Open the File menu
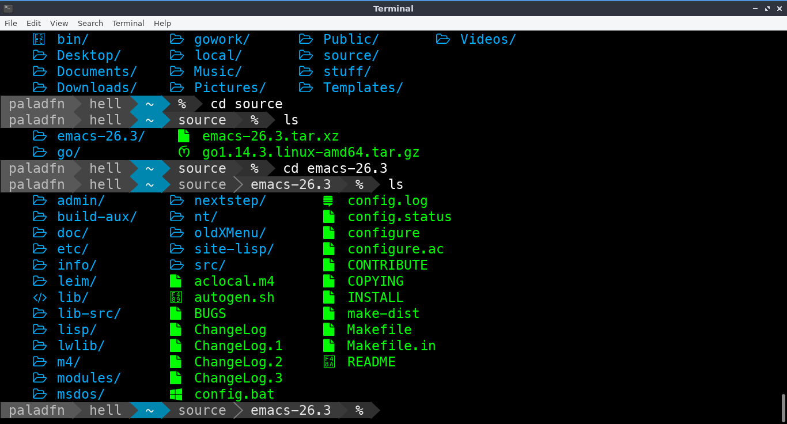Image resolution: width=787 pixels, height=424 pixels. [11, 23]
